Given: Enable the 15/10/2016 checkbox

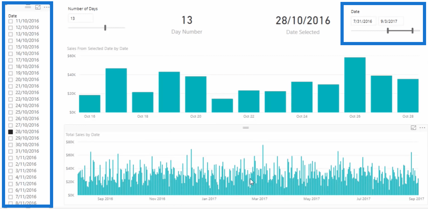Looking at the screenshot, I should tap(11, 47).
